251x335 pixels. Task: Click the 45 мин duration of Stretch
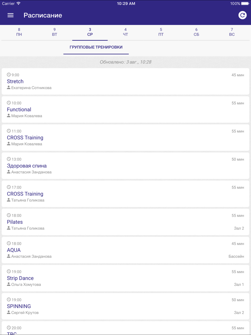coord(238,75)
